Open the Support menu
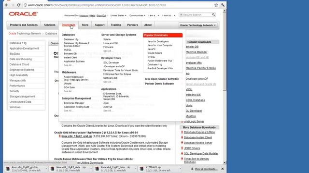Image resolution: width=309 pixels, height=173 pixels. [x=100, y=25]
